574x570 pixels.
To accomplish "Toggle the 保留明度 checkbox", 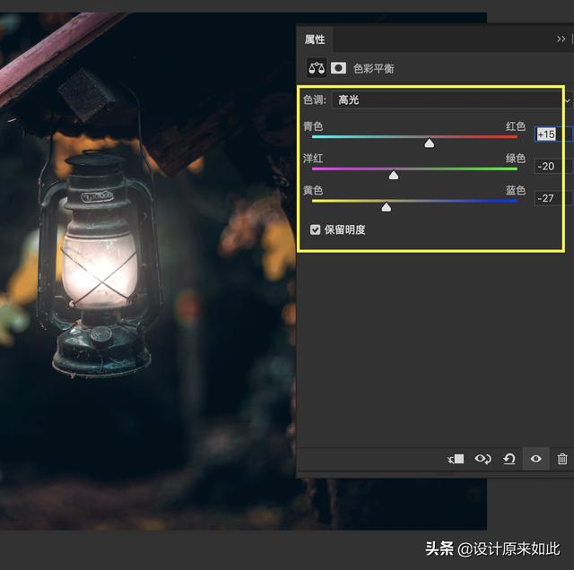I will click(315, 229).
